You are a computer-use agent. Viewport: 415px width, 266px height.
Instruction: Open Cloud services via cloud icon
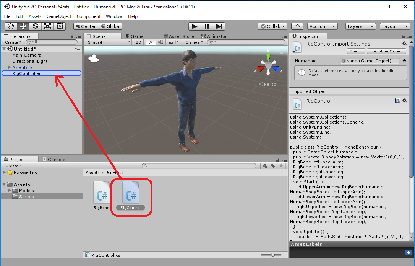(x=297, y=26)
